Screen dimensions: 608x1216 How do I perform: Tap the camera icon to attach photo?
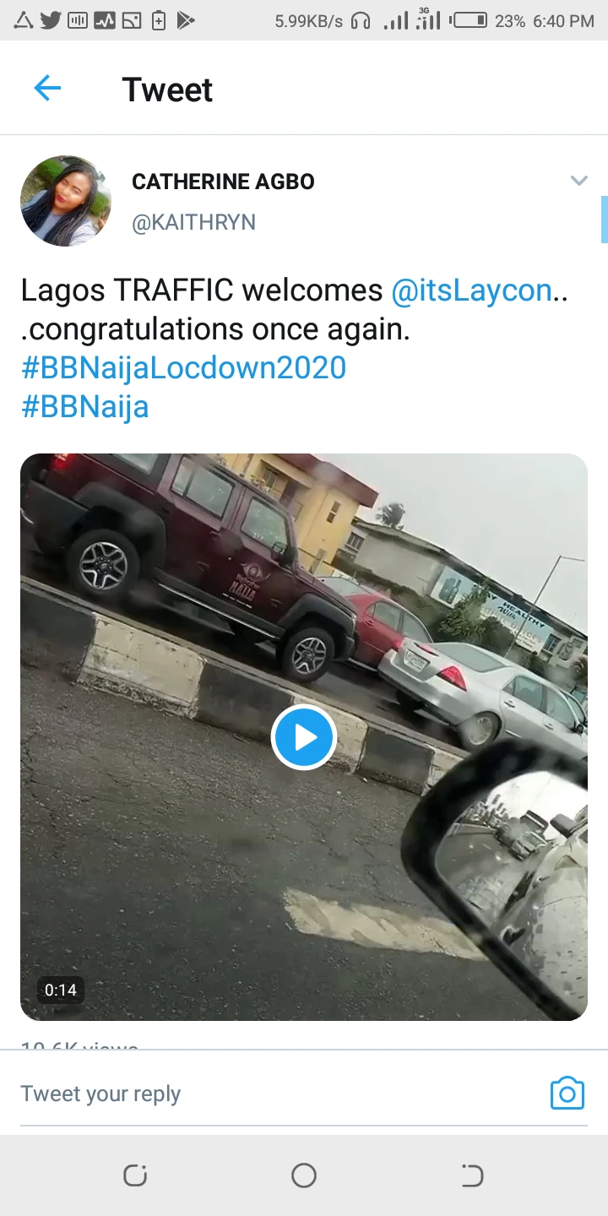click(567, 1094)
